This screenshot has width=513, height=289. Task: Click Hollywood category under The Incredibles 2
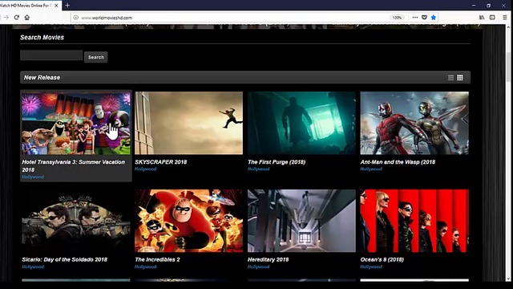[146, 267]
